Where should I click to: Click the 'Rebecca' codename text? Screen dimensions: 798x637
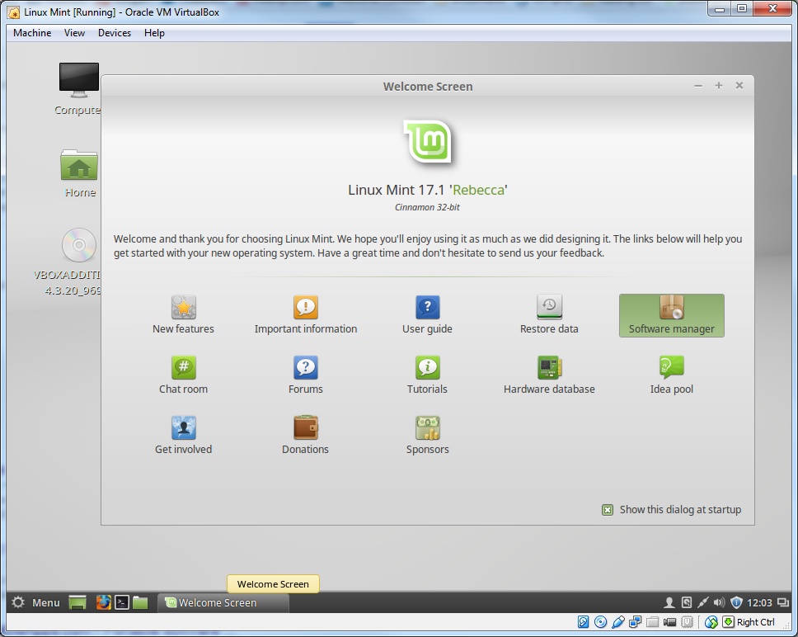pos(478,190)
